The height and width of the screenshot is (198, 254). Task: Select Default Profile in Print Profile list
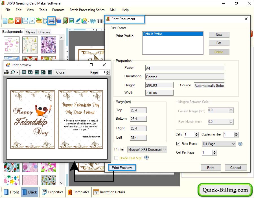coord(173,34)
